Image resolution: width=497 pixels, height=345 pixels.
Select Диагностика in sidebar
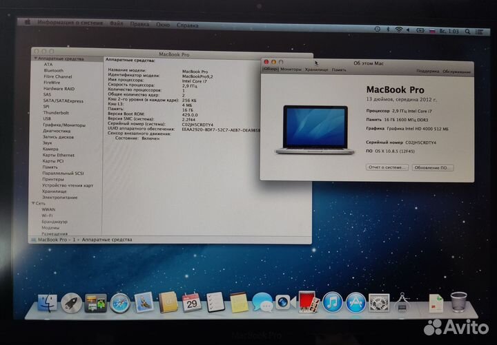(57, 131)
